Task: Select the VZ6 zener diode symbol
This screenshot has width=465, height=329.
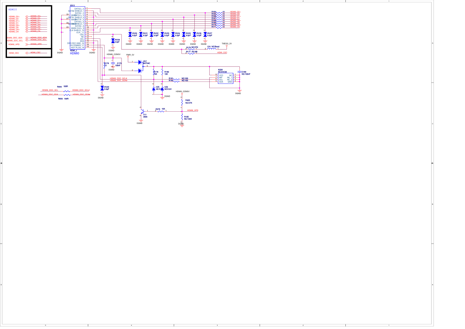Action: point(162,88)
